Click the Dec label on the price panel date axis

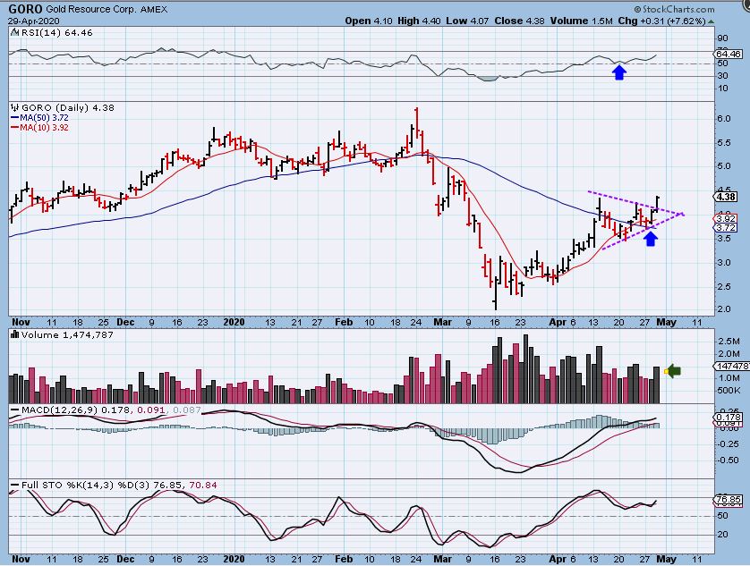pyautogui.click(x=125, y=322)
